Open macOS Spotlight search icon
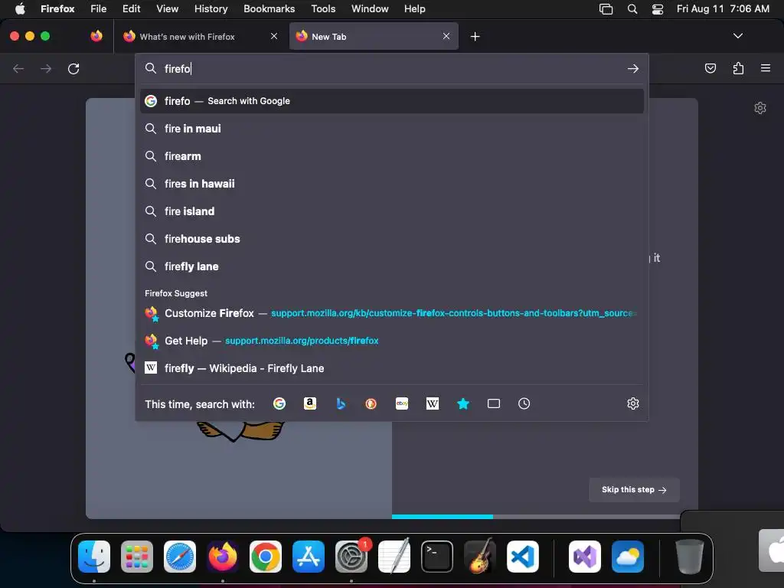Screen dimensions: 784x588 (x=632, y=8)
